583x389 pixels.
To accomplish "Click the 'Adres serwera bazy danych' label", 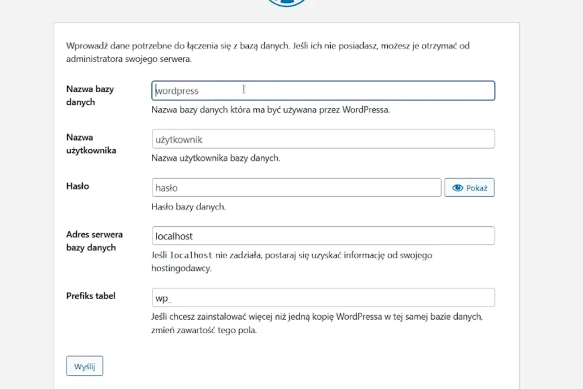I will point(95,241).
